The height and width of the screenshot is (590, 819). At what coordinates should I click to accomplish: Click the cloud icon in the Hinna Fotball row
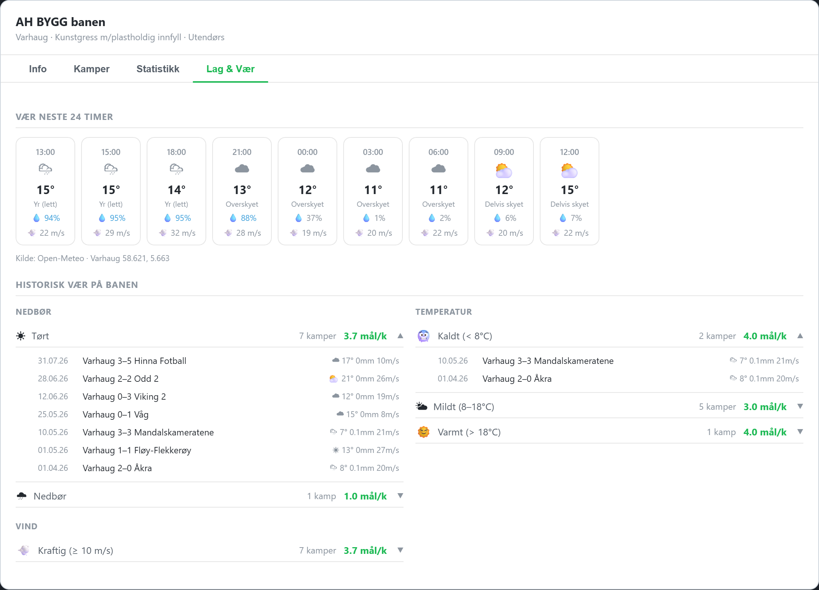point(336,360)
